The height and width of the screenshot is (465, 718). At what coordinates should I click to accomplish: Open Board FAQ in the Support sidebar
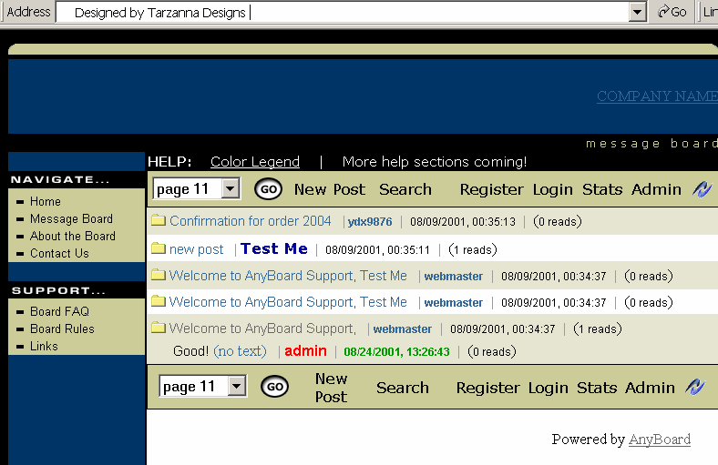tap(59, 311)
